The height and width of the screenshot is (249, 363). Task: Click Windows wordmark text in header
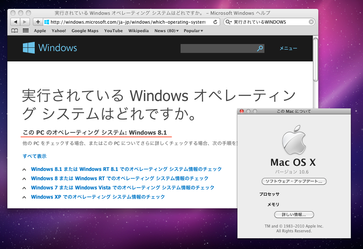pyautogui.click(x=58, y=48)
